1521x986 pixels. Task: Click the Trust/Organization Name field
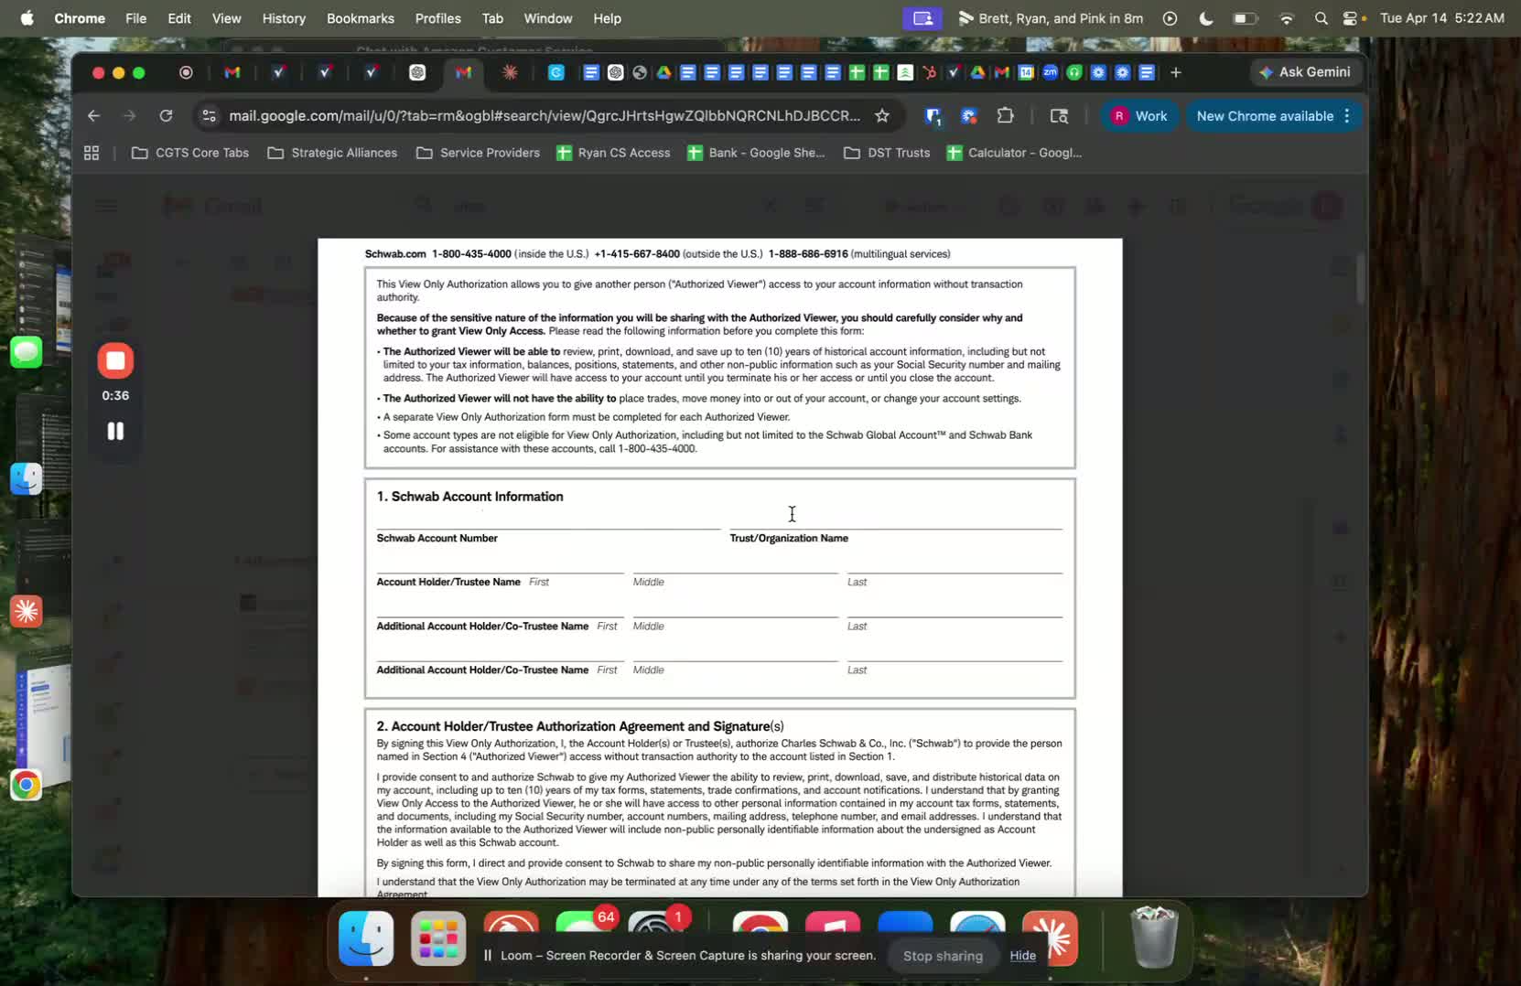pos(896,519)
